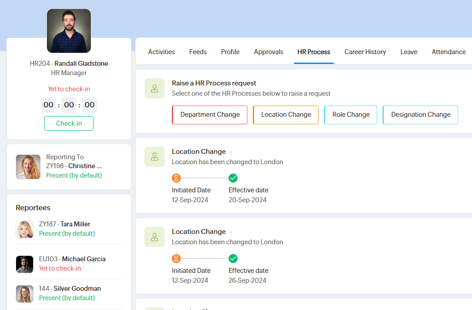Click Tara Miller's Present (by default) status

tap(67, 233)
